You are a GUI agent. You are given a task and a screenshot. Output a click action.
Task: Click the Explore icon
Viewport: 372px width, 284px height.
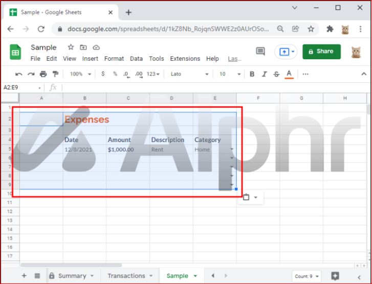point(335,276)
